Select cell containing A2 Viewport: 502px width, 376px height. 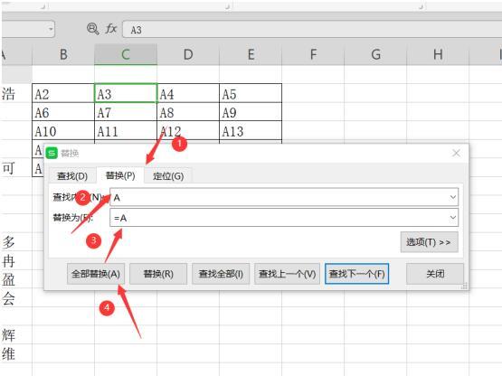tap(63, 93)
